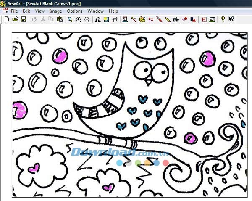The height and width of the screenshot is (201, 252).
Task: Click the sewing machine stitch icon
Action: 212,19
